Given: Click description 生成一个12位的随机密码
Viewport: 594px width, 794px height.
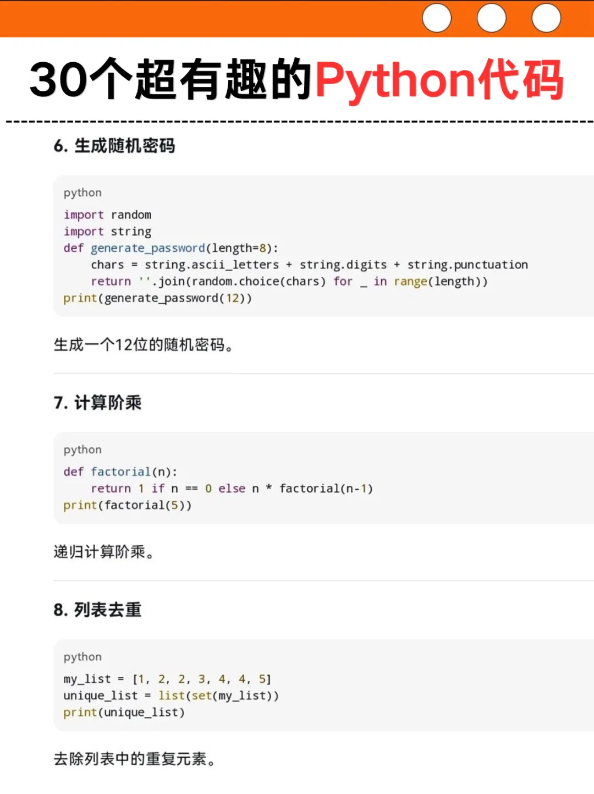Looking at the screenshot, I should (143, 345).
